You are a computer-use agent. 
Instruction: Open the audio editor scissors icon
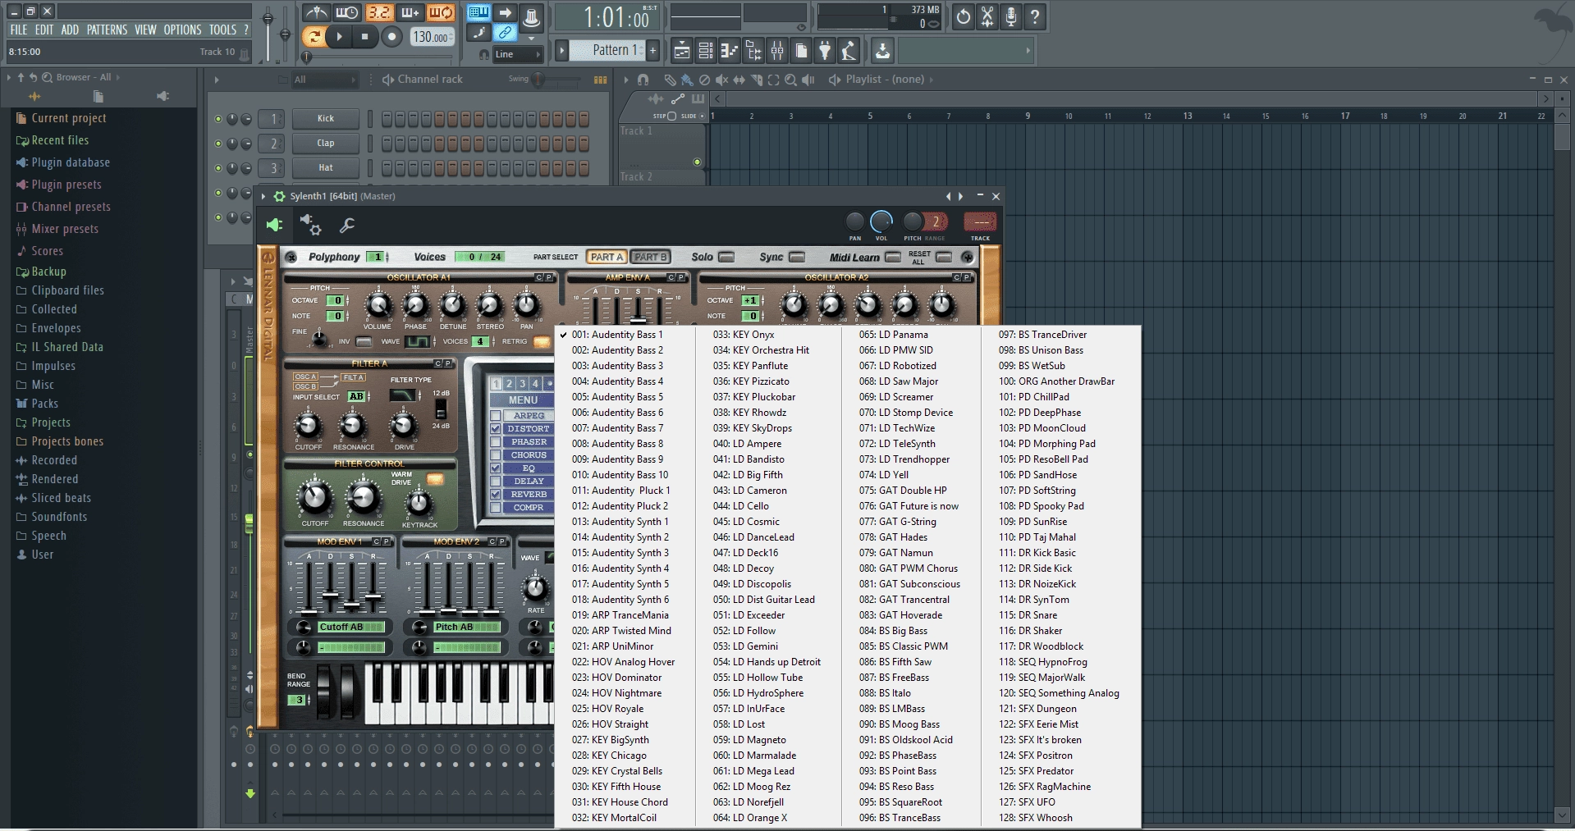point(987,16)
